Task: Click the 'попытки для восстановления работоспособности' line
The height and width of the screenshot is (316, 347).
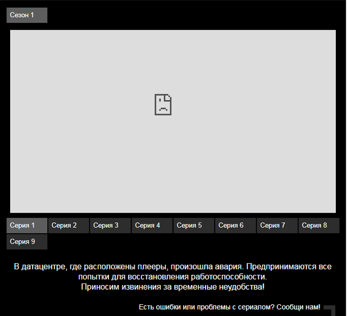Action: (173, 276)
